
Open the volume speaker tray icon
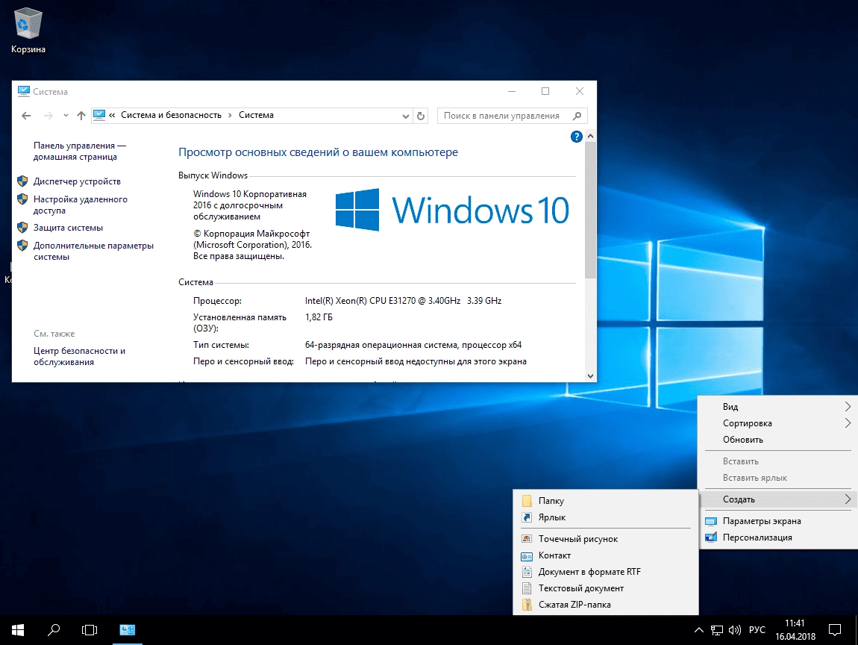point(734,630)
